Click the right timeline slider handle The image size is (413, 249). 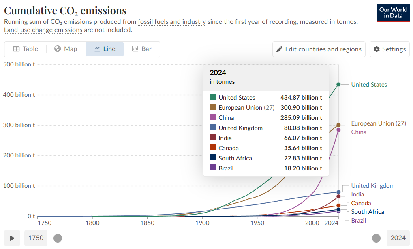point(377,238)
